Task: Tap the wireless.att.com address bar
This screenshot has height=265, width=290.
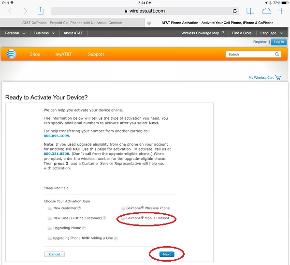Action: tap(145, 11)
